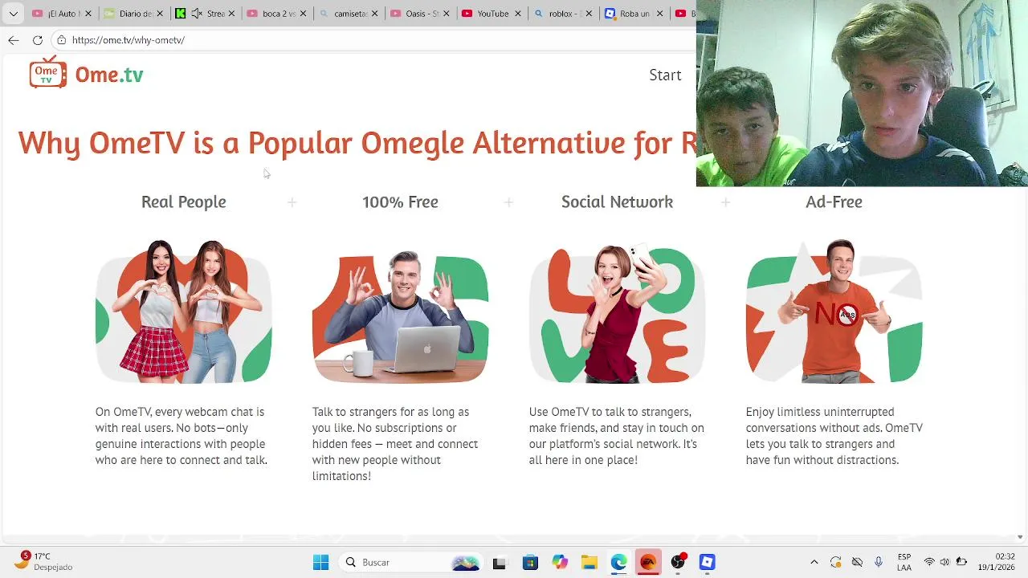Click the Real People two-women image

(184, 311)
